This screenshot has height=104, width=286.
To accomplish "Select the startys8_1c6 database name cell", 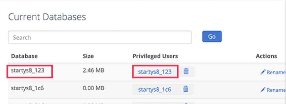I will point(27,88).
